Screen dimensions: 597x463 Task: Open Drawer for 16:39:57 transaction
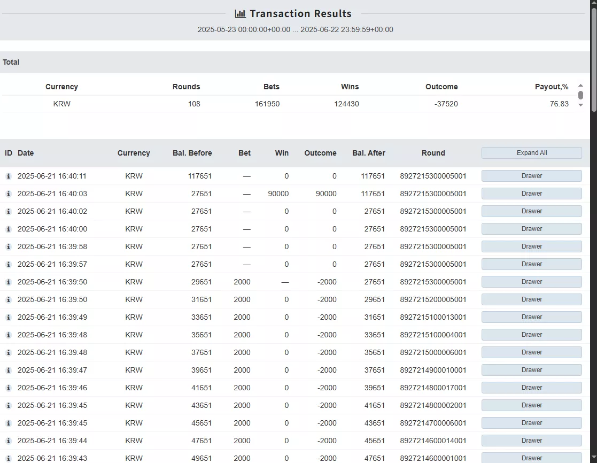point(531,264)
